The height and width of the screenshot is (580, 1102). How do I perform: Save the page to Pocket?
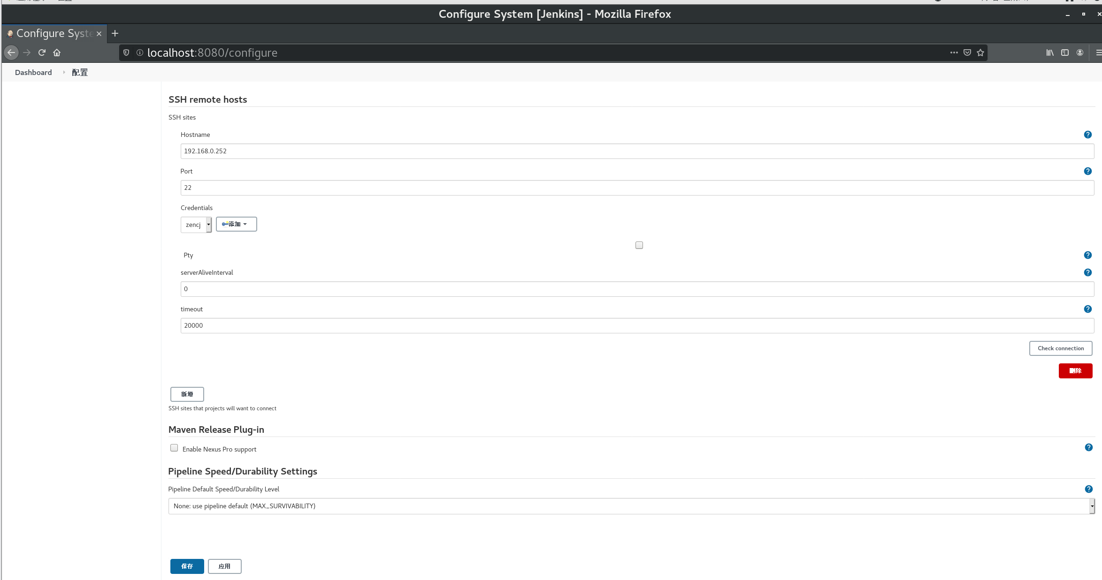(967, 53)
